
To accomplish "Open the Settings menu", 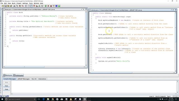I will [25, 3].
